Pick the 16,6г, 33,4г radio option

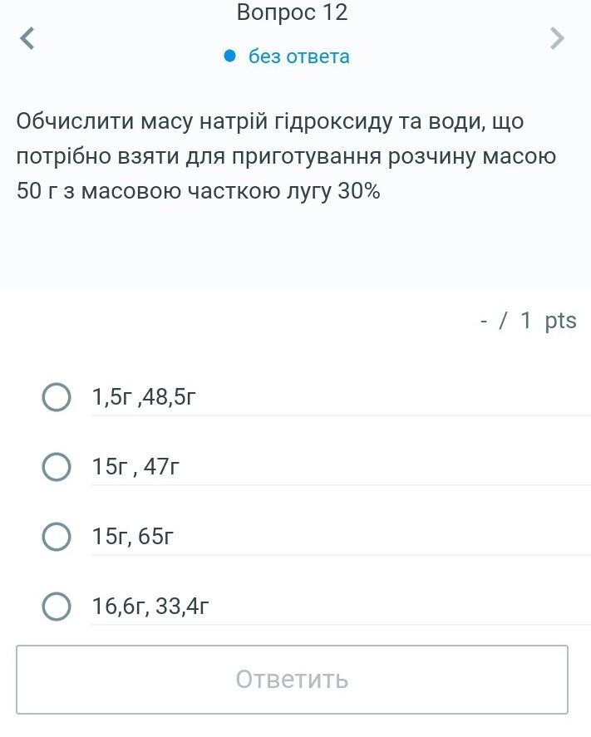point(56,607)
